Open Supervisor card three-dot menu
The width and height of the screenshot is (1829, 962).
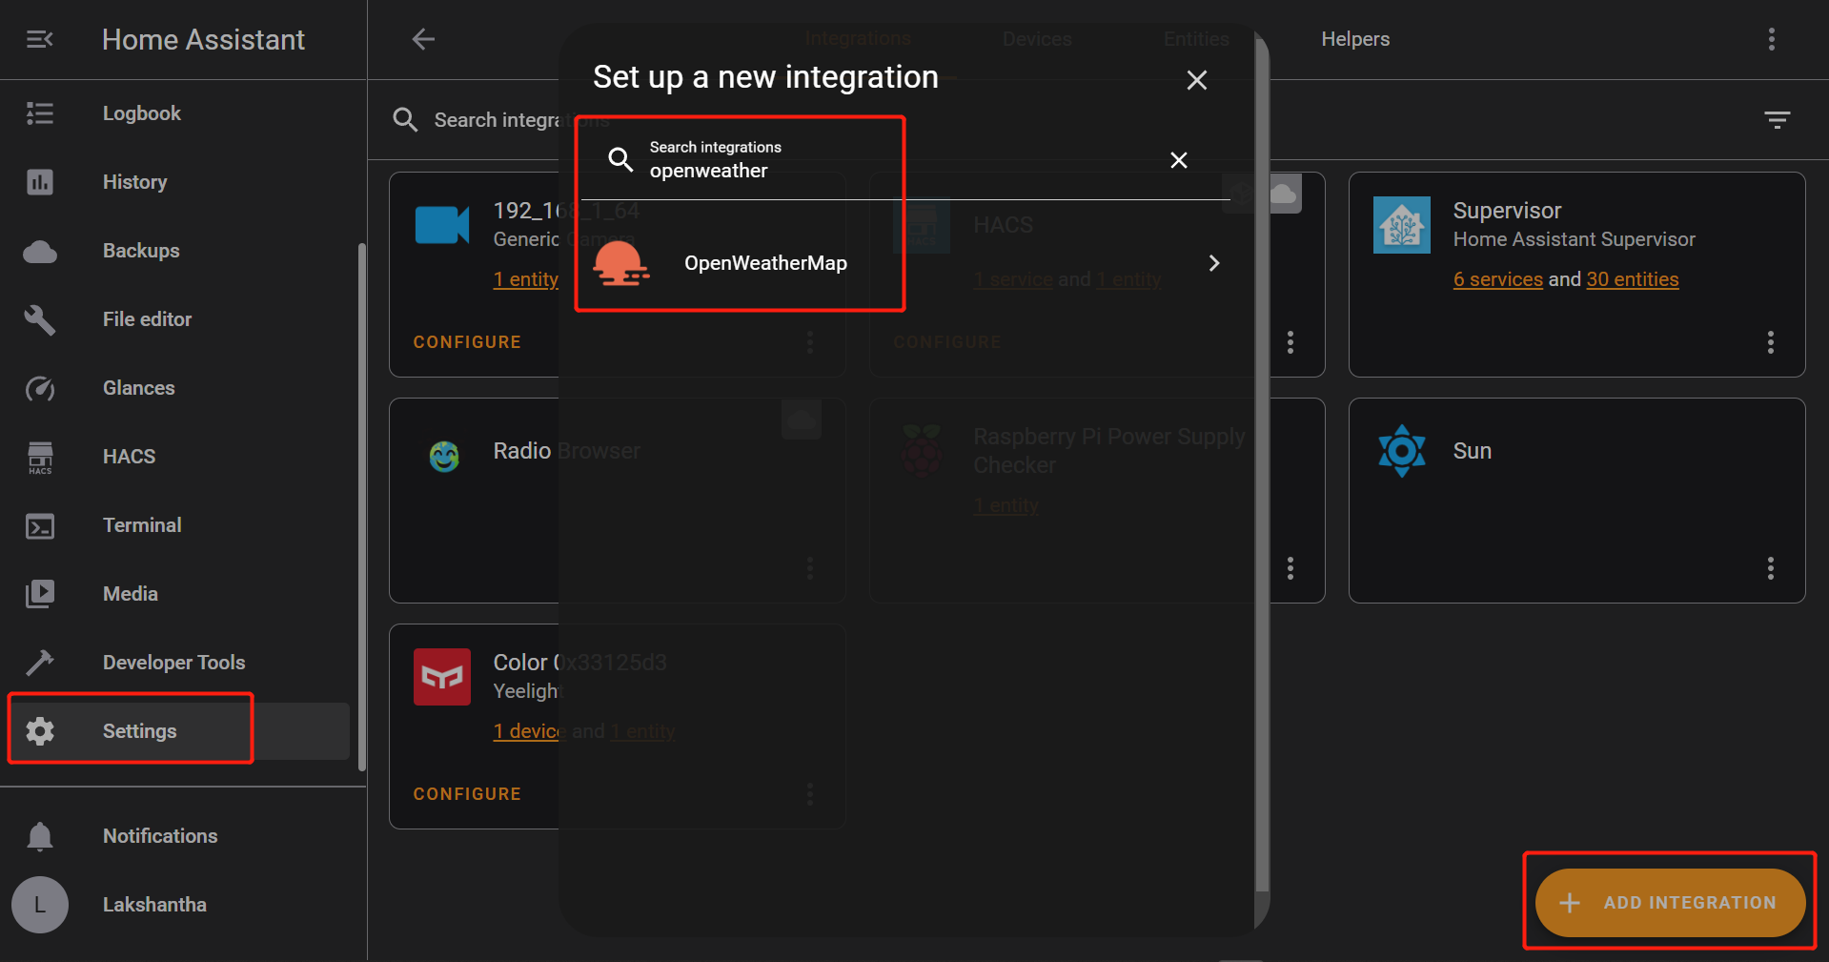coord(1771,342)
